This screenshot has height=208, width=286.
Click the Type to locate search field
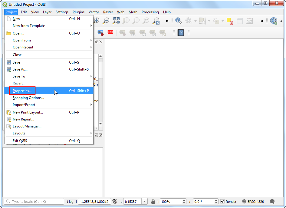click(x=34, y=201)
